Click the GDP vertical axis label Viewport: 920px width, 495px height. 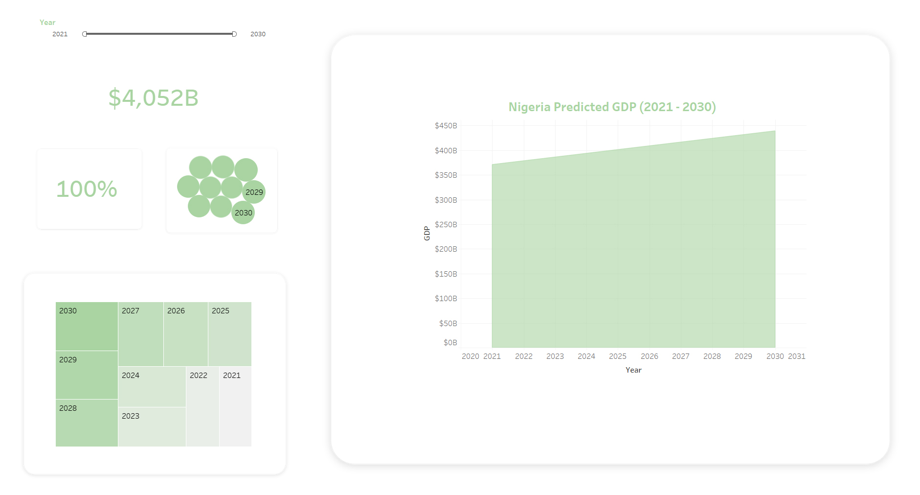coord(426,233)
